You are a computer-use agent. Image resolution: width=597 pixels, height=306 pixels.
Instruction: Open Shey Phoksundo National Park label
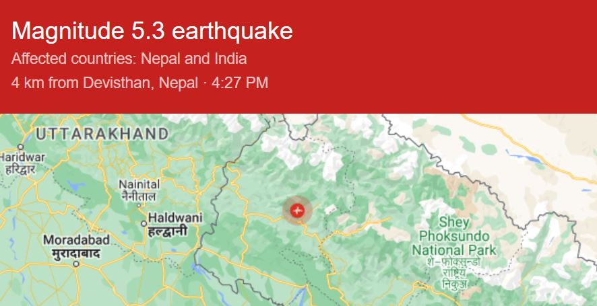pyautogui.click(x=453, y=236)
